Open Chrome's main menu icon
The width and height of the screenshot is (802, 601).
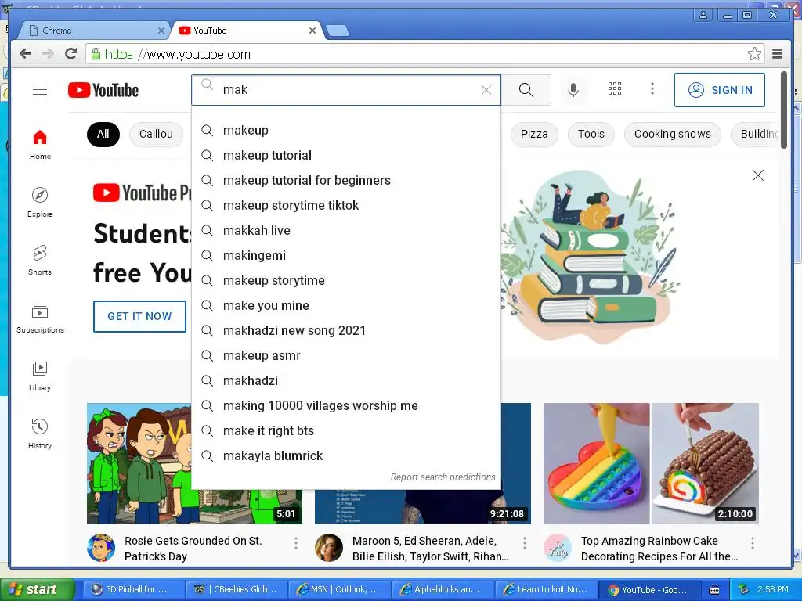778,54
